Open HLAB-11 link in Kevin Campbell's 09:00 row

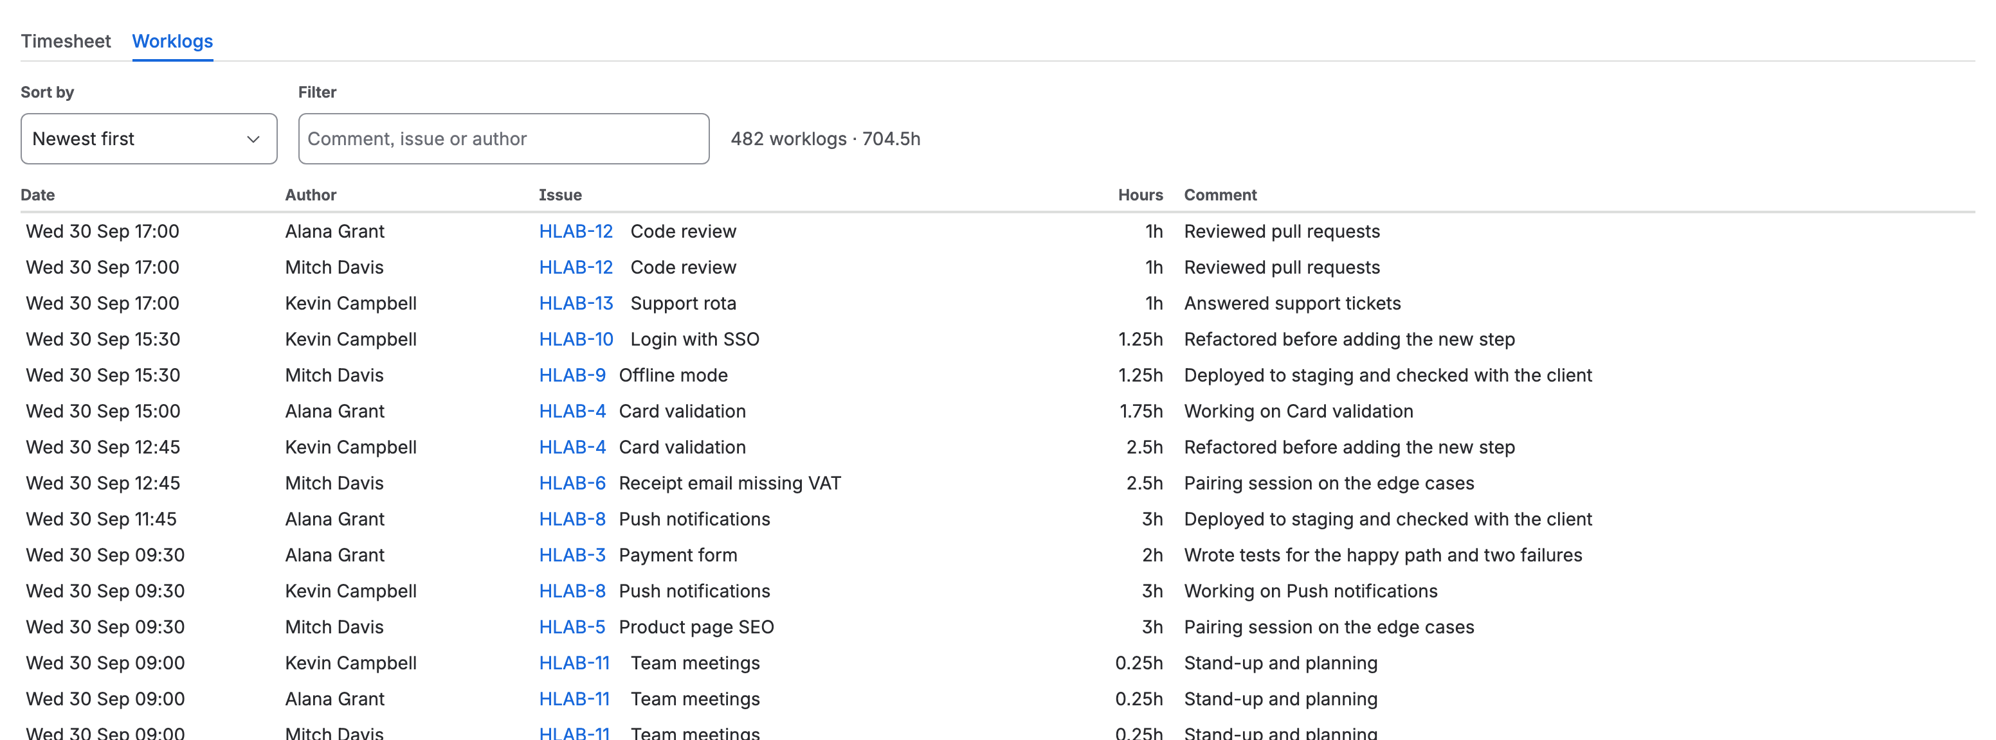[574, 664]
